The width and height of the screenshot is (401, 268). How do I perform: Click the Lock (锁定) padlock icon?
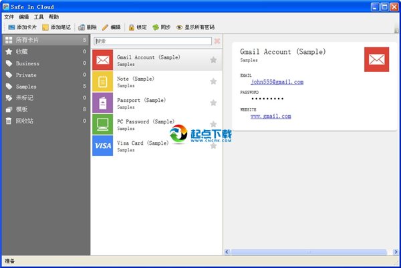pos(132,27)
